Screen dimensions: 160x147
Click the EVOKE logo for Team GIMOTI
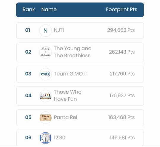click(x=46, y=74)
